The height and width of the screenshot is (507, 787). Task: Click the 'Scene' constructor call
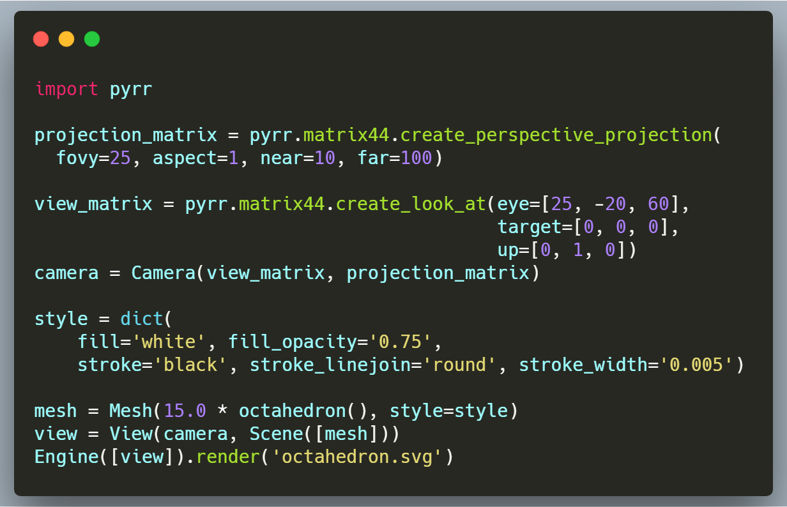pos(277,434)
